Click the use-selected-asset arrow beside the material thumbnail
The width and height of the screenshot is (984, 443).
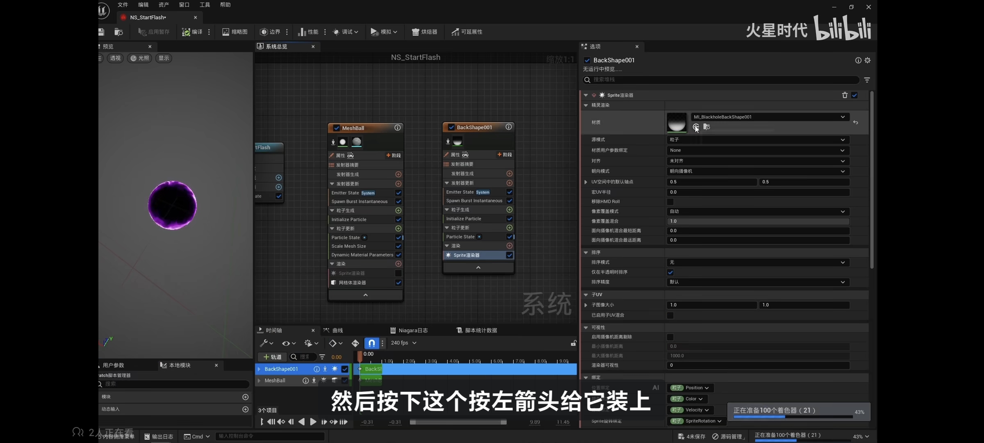[x=696, y=127]
